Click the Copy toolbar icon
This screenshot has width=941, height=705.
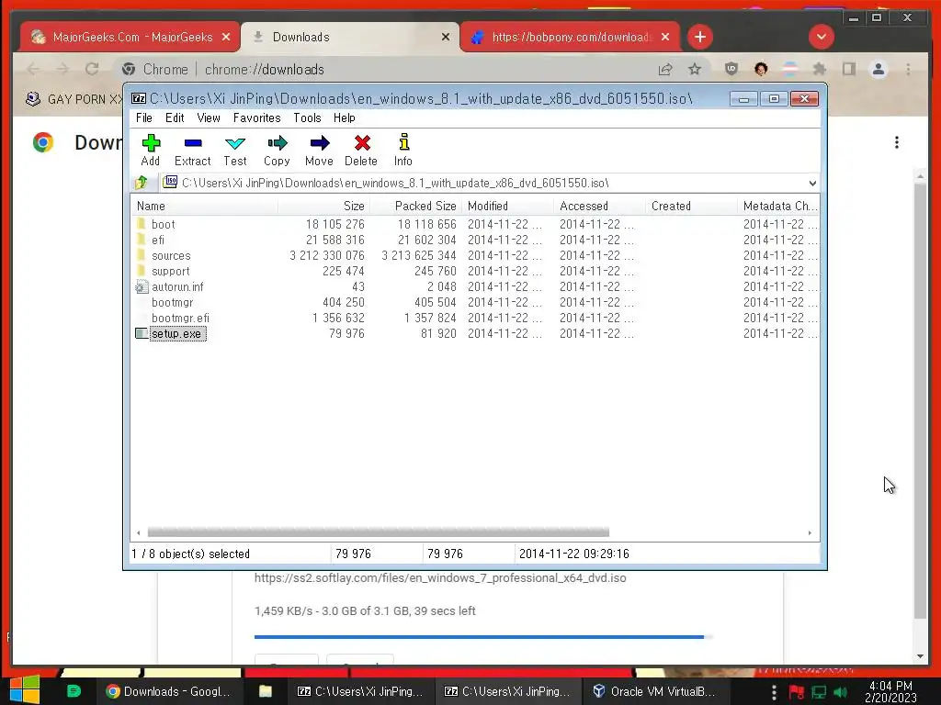coord(277,150)
